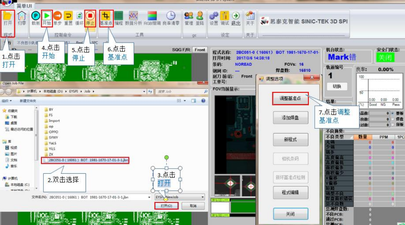Select the 整板 radio button
Viewport: 405px width, 225px height.
pos(393,113)
